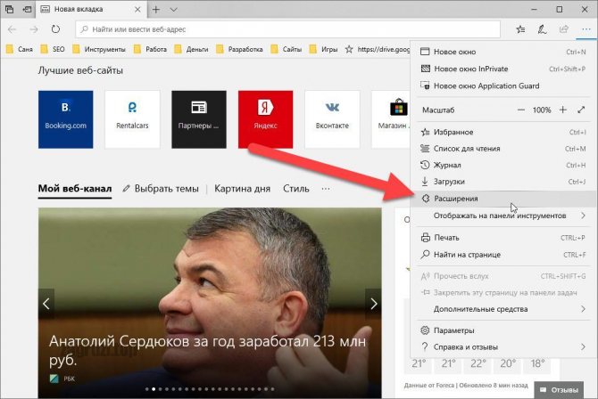
Task: Open the Анатолий Сердюков news headline
Action: 207,350
